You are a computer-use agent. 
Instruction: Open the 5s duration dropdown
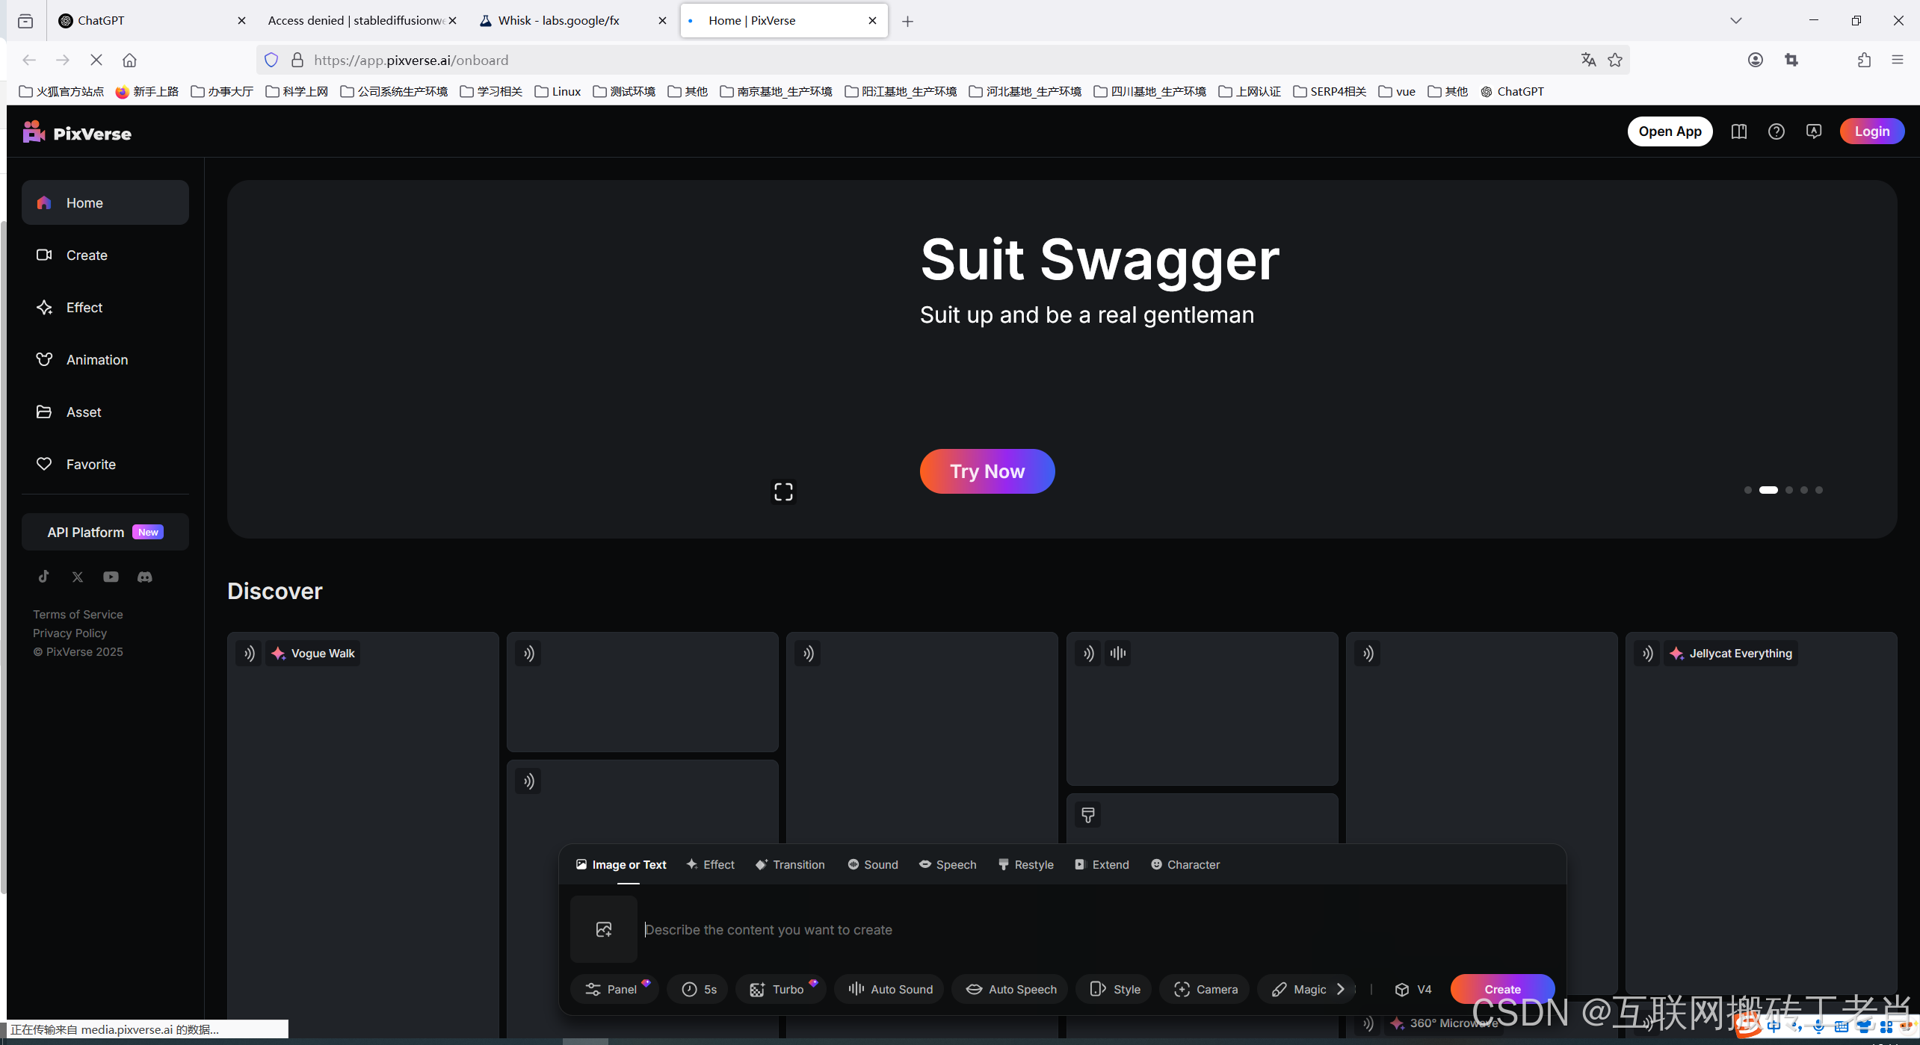699,989
